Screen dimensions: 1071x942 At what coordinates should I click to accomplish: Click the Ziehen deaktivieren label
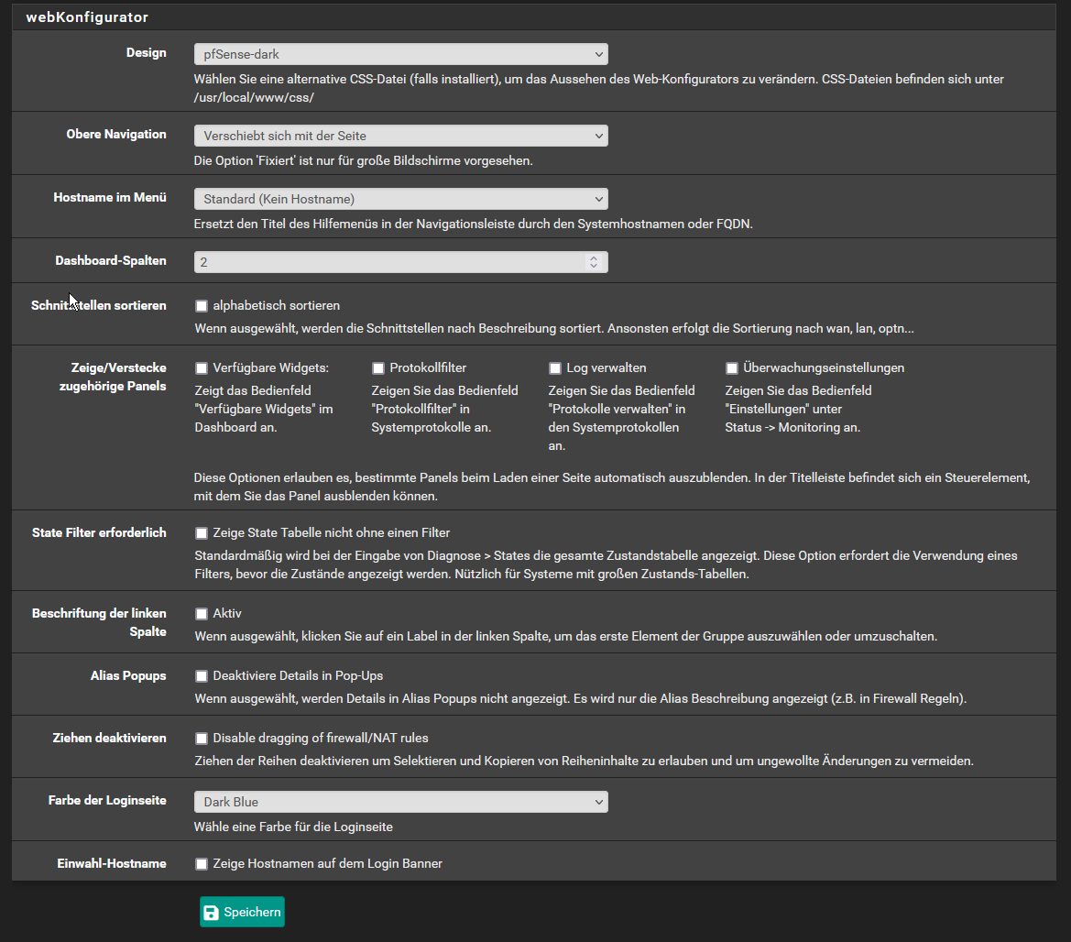click(x=109, y=738)
